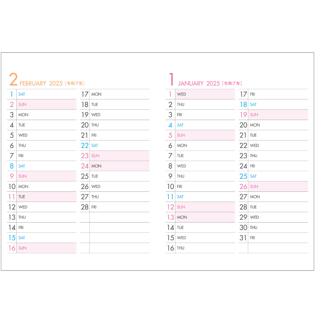
Task: Click February 23 SUN entry
Action: pos(115,156)
